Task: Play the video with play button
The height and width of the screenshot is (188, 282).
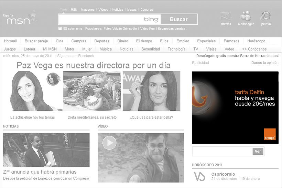Action: [109, 143]
